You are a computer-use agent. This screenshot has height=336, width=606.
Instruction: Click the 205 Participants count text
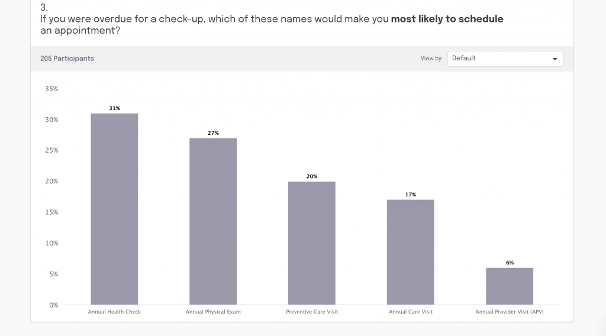[67, 59]
